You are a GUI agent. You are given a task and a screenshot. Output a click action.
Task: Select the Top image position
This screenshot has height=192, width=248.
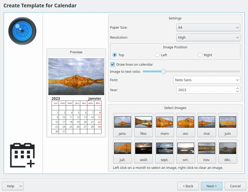pyautogui.click(x=115, y=55)
